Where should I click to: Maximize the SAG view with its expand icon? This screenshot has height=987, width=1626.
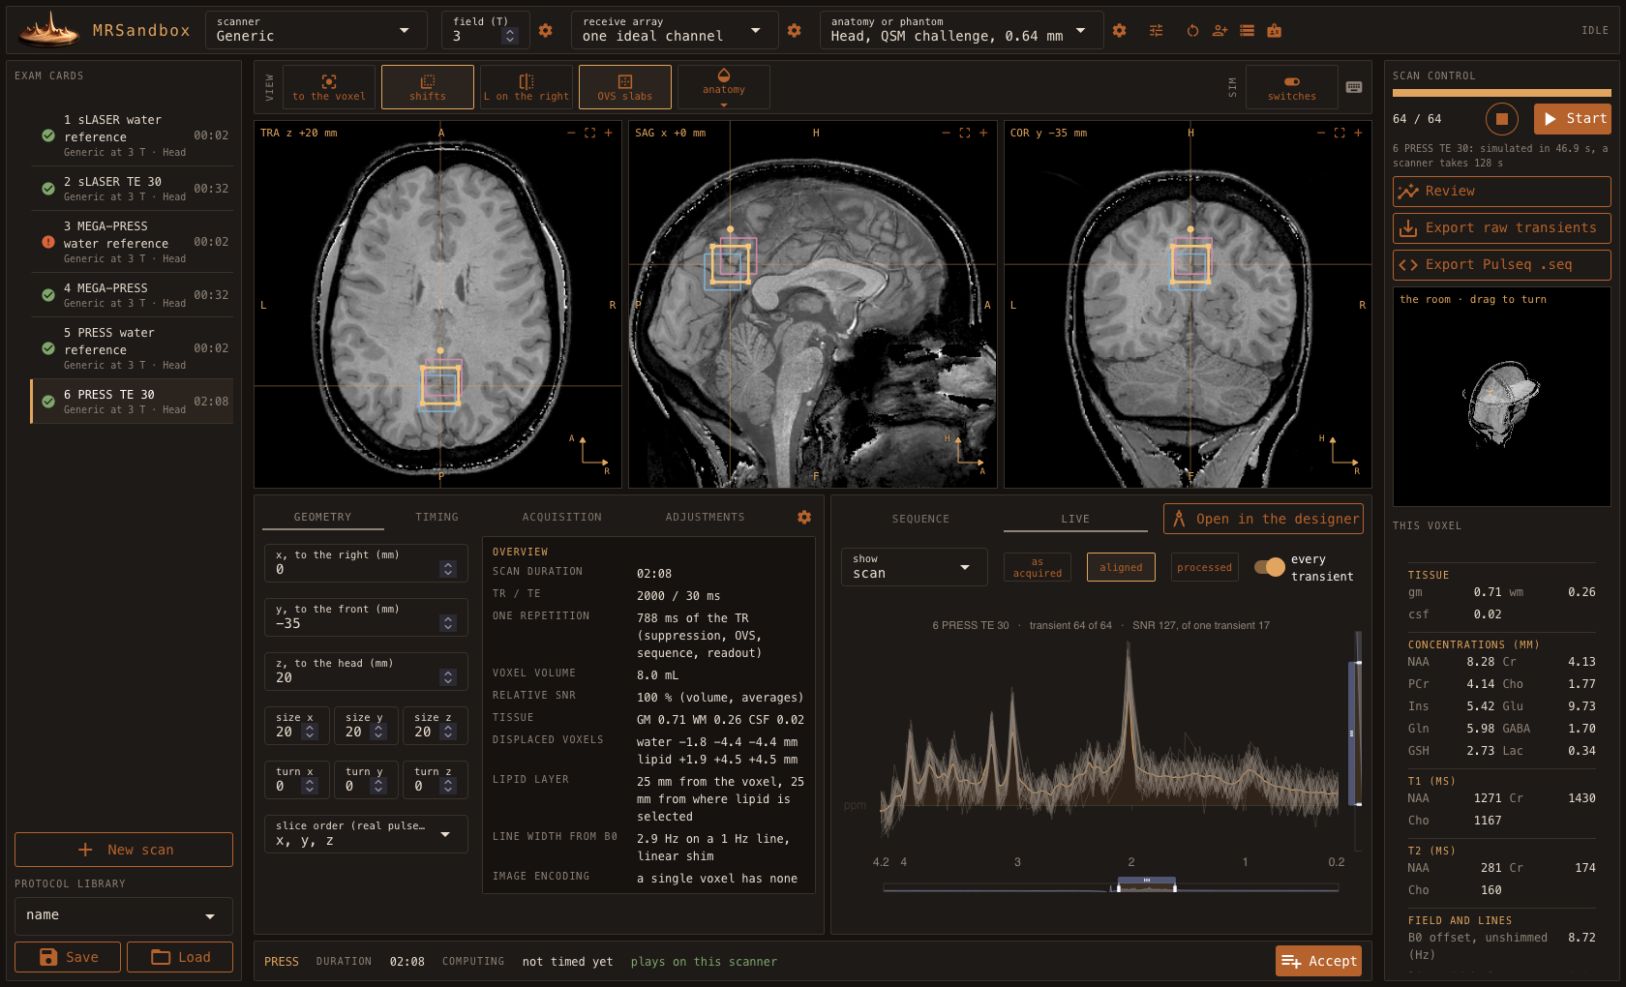point(964,133)
